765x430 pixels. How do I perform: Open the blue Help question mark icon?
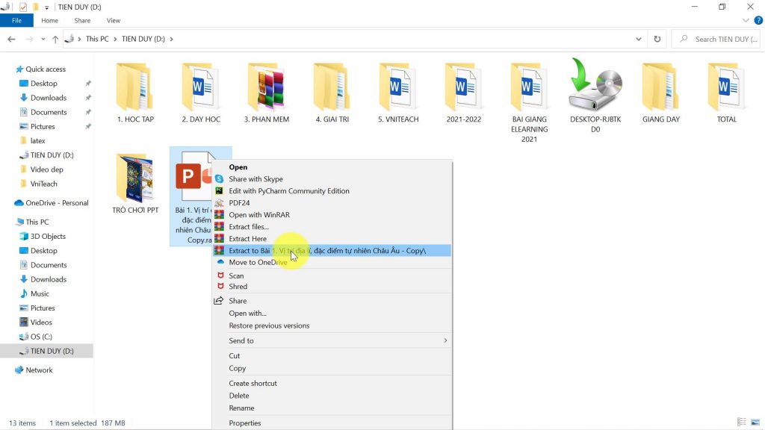pos(757,21)
